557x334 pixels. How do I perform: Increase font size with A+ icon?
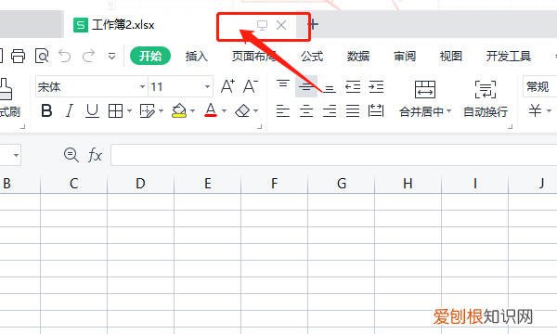227,86
